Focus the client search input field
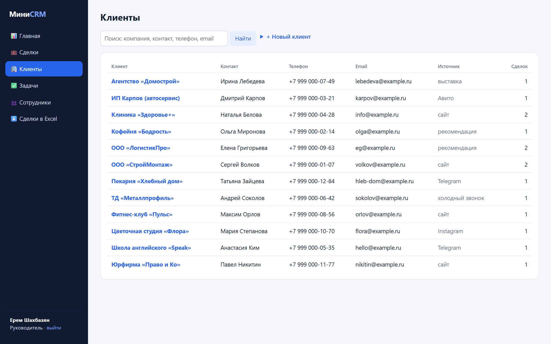Screen dimensions: 551x344 click(164, 38)
